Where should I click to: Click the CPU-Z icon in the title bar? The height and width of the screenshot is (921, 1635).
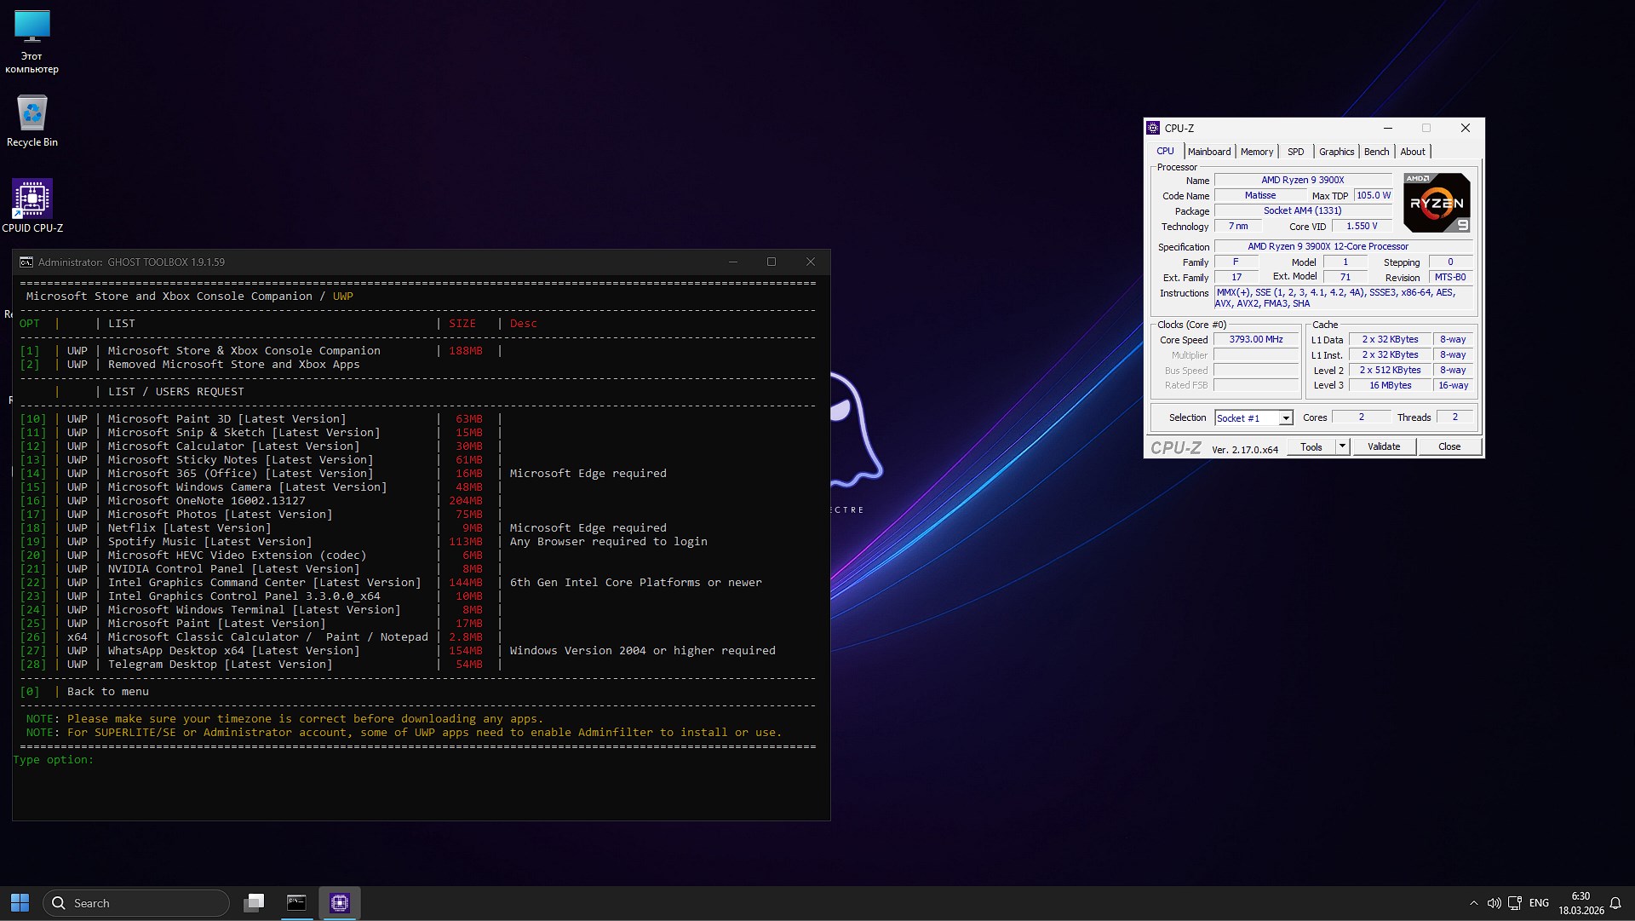coord(1155,128)
